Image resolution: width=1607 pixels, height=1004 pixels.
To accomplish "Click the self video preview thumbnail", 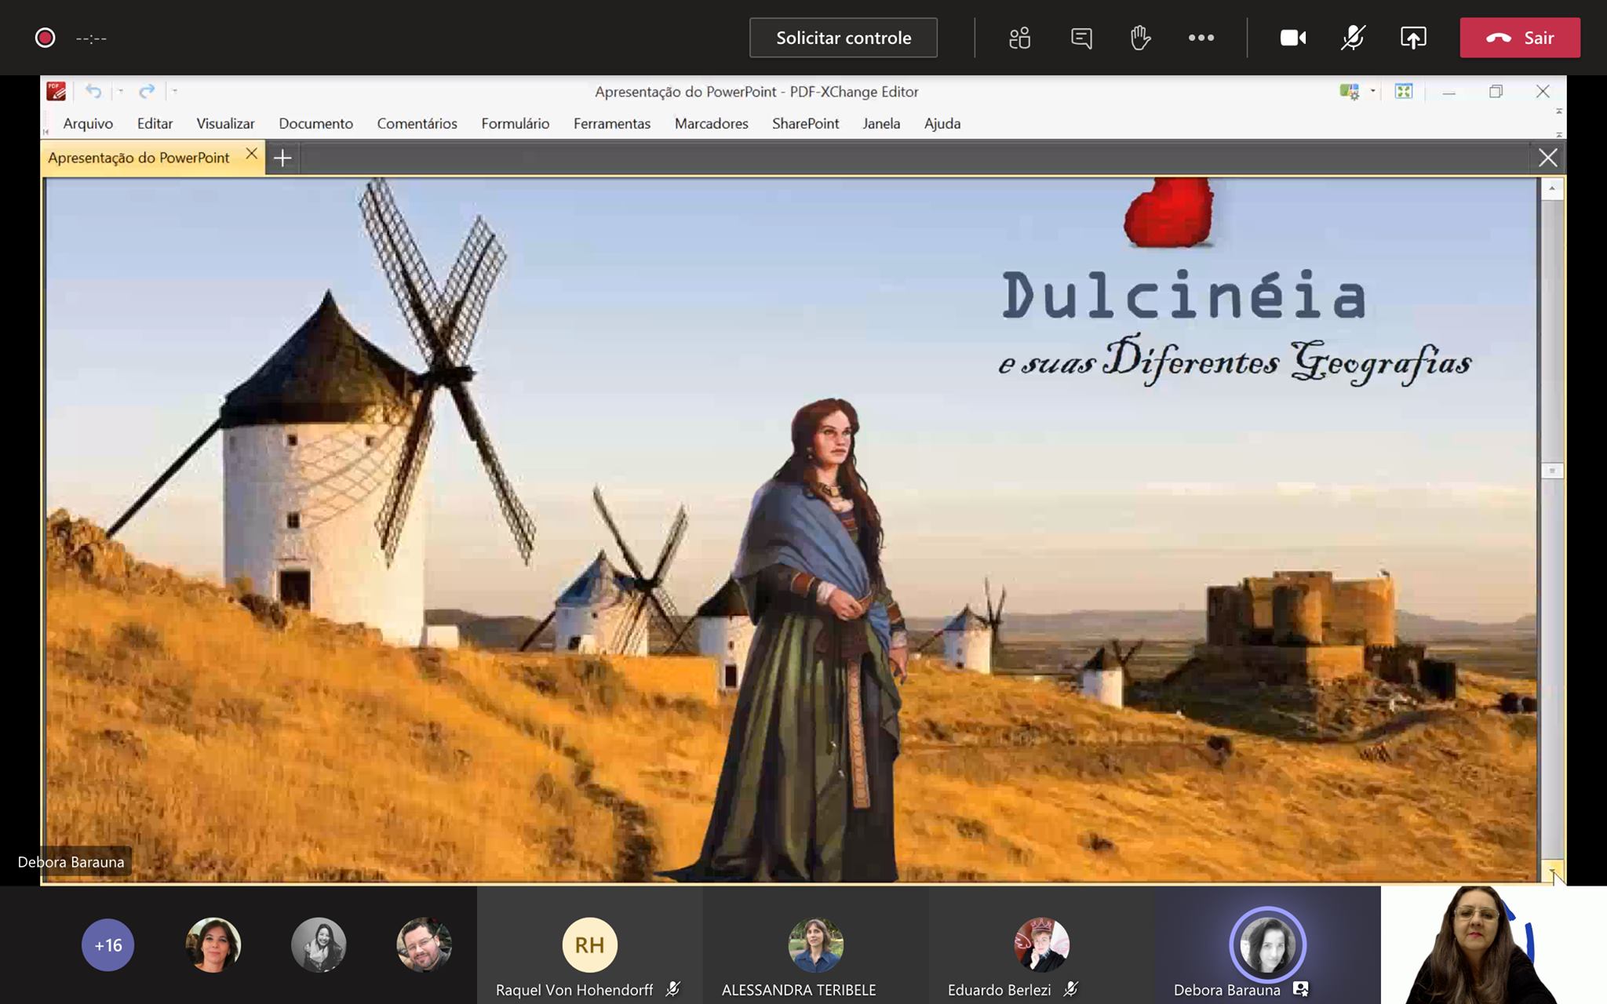I will pos(1494,945).
